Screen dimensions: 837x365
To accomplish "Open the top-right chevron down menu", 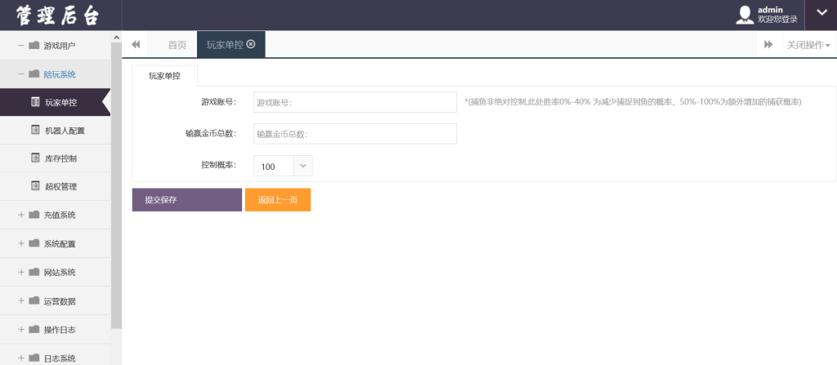I will [x=821, y=13].
